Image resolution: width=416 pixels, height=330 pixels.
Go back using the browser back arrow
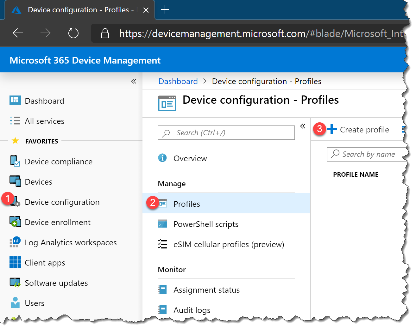pyautogui.click(x=17, y=33)
